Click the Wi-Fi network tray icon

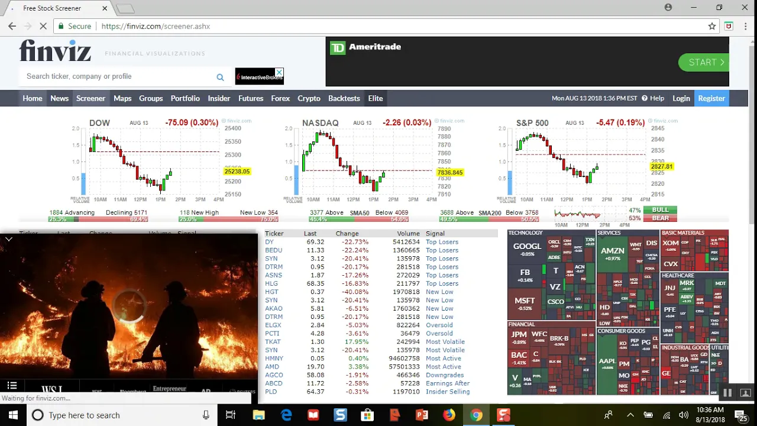(667, 415)
